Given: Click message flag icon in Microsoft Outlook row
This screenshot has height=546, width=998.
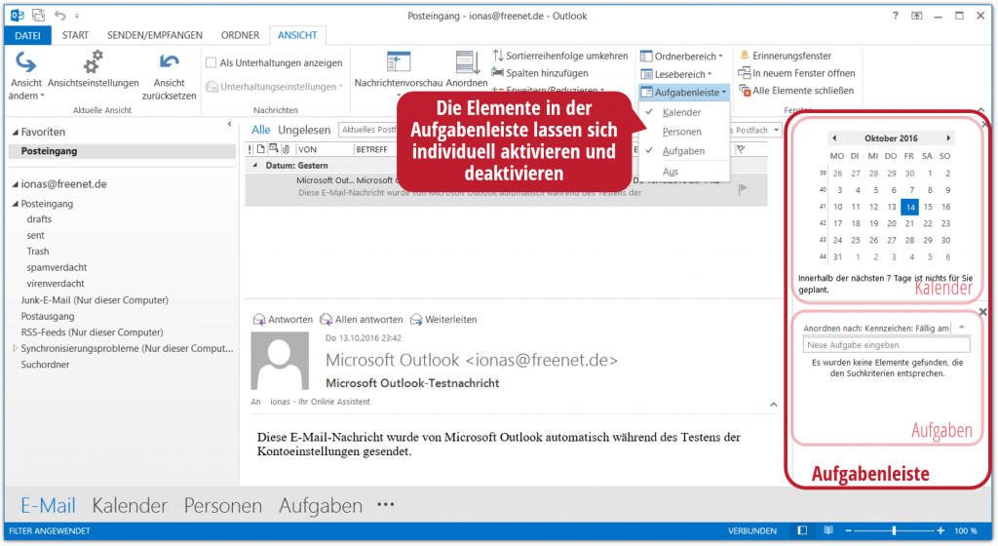Looking at the screenshot, I should [x=743, y=188].
